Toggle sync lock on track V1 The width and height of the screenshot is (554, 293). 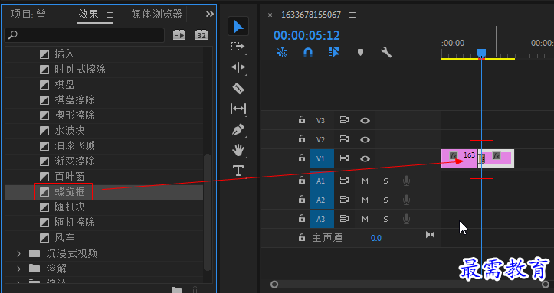tap(344, 158)
